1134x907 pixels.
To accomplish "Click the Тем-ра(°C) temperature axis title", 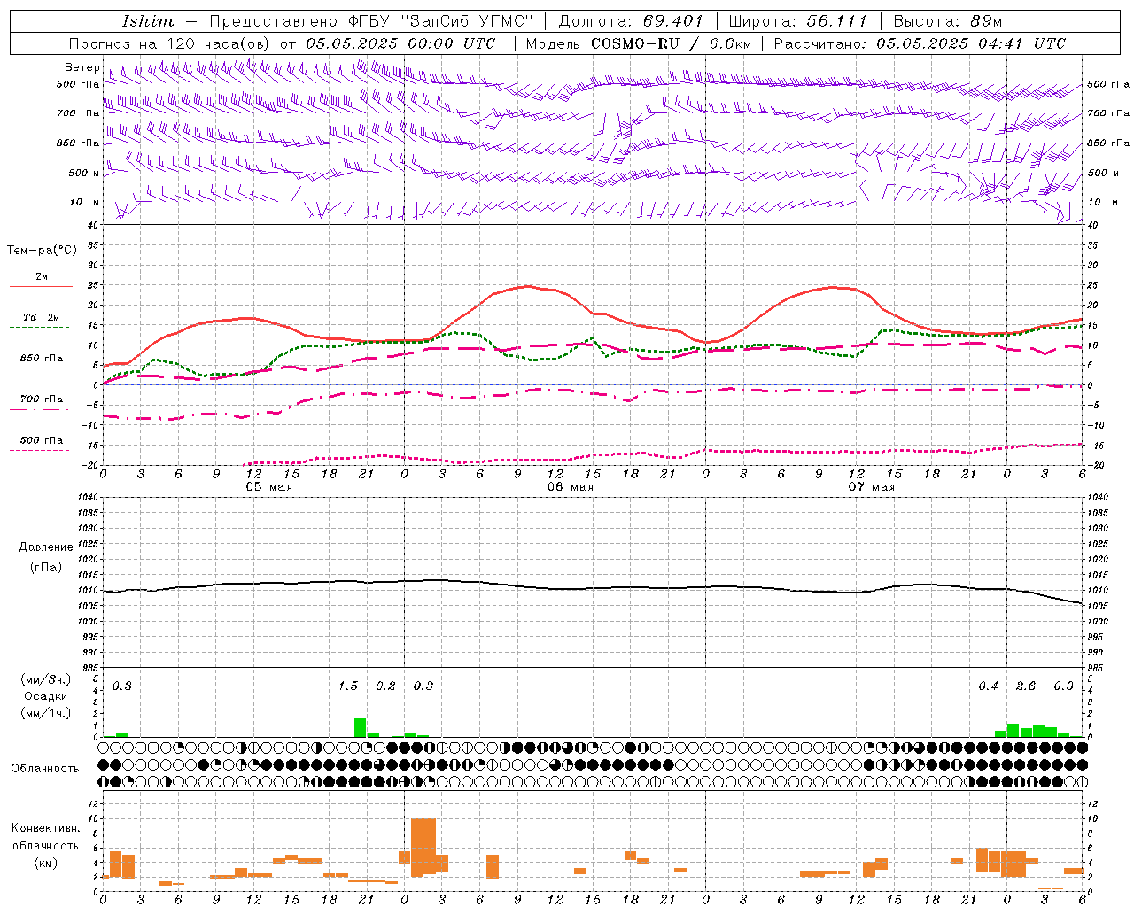I will [x=42, y=251].
